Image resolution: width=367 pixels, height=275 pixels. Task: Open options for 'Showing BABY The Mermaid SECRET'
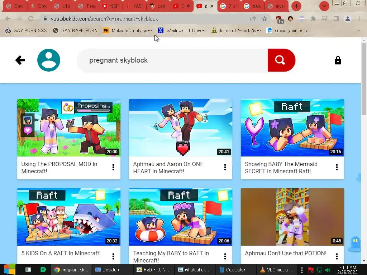(x=337, y=167)
